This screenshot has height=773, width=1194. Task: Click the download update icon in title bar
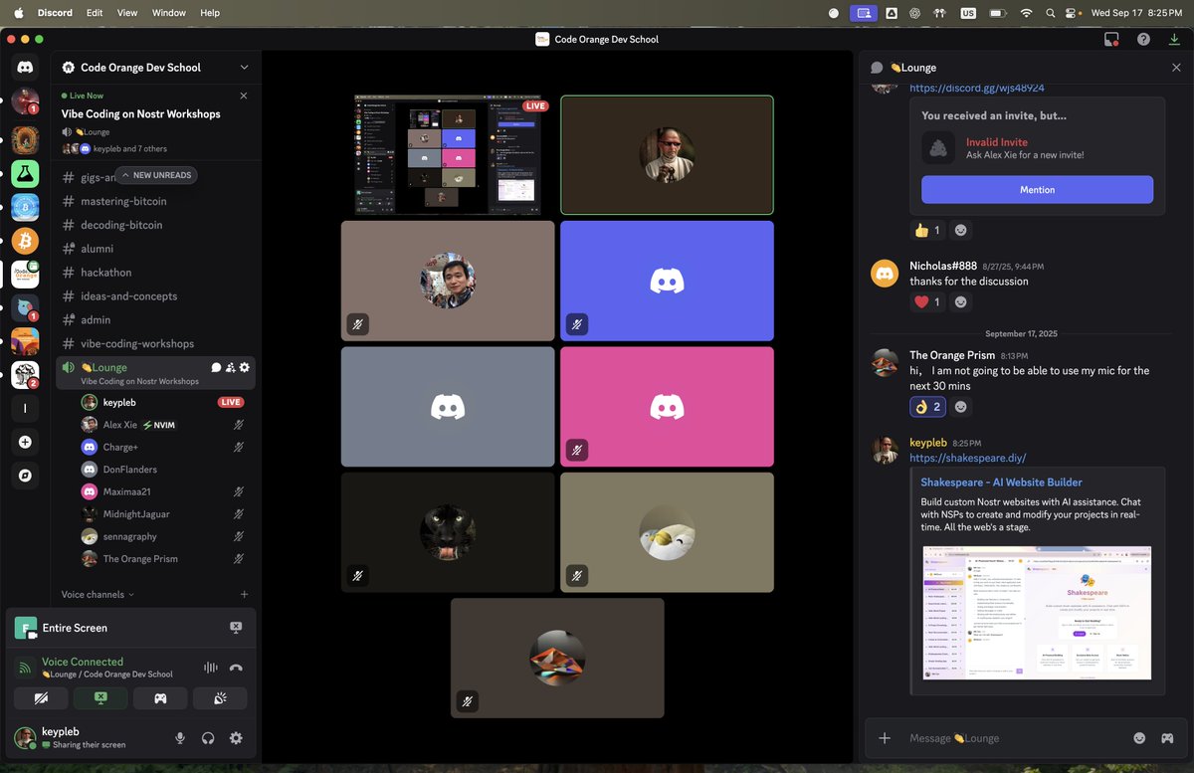(1174, 39)
